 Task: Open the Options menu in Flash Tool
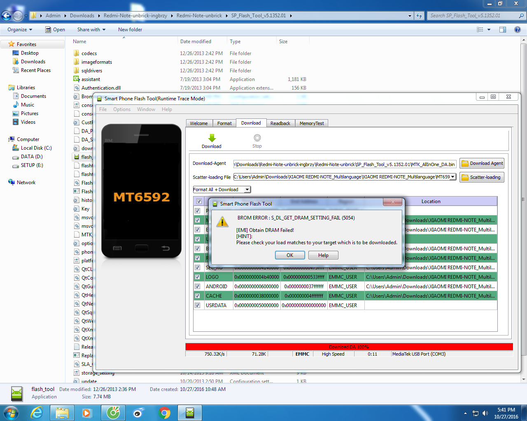(122, 109)
